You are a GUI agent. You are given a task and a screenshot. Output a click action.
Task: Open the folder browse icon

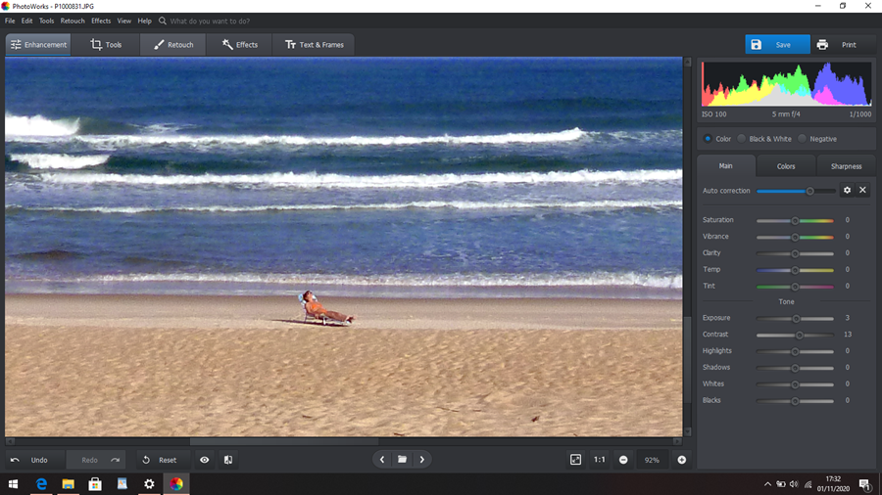click(x=402, y=460)
